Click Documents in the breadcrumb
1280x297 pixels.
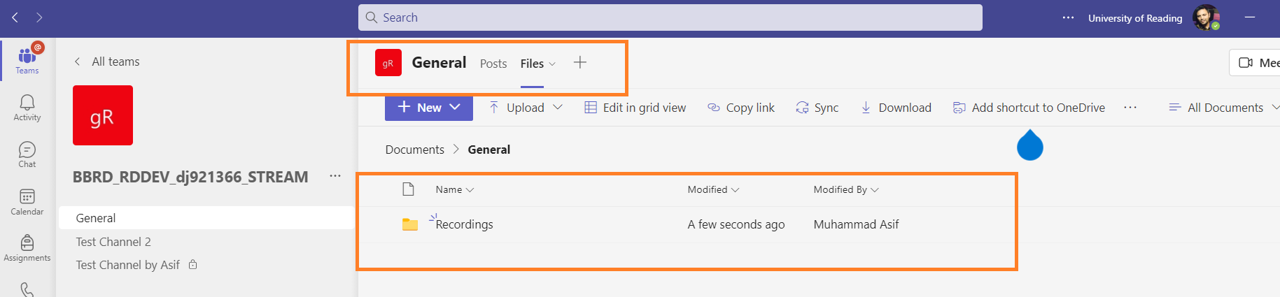pos(414,150)
